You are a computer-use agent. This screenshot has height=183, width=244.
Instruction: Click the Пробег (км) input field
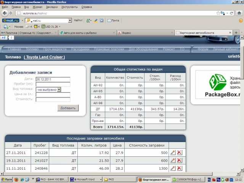[53, 85]
